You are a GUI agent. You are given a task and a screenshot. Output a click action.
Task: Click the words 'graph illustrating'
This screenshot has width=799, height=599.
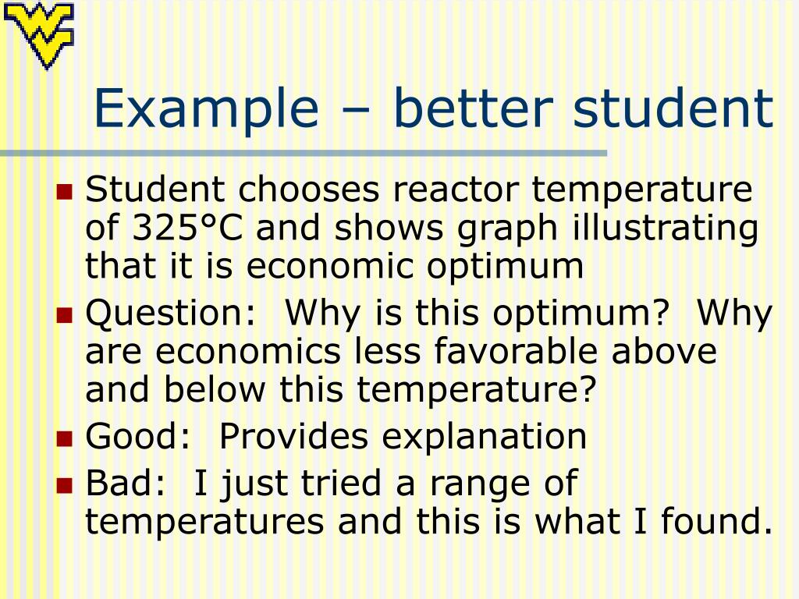[x=607, y=229]
